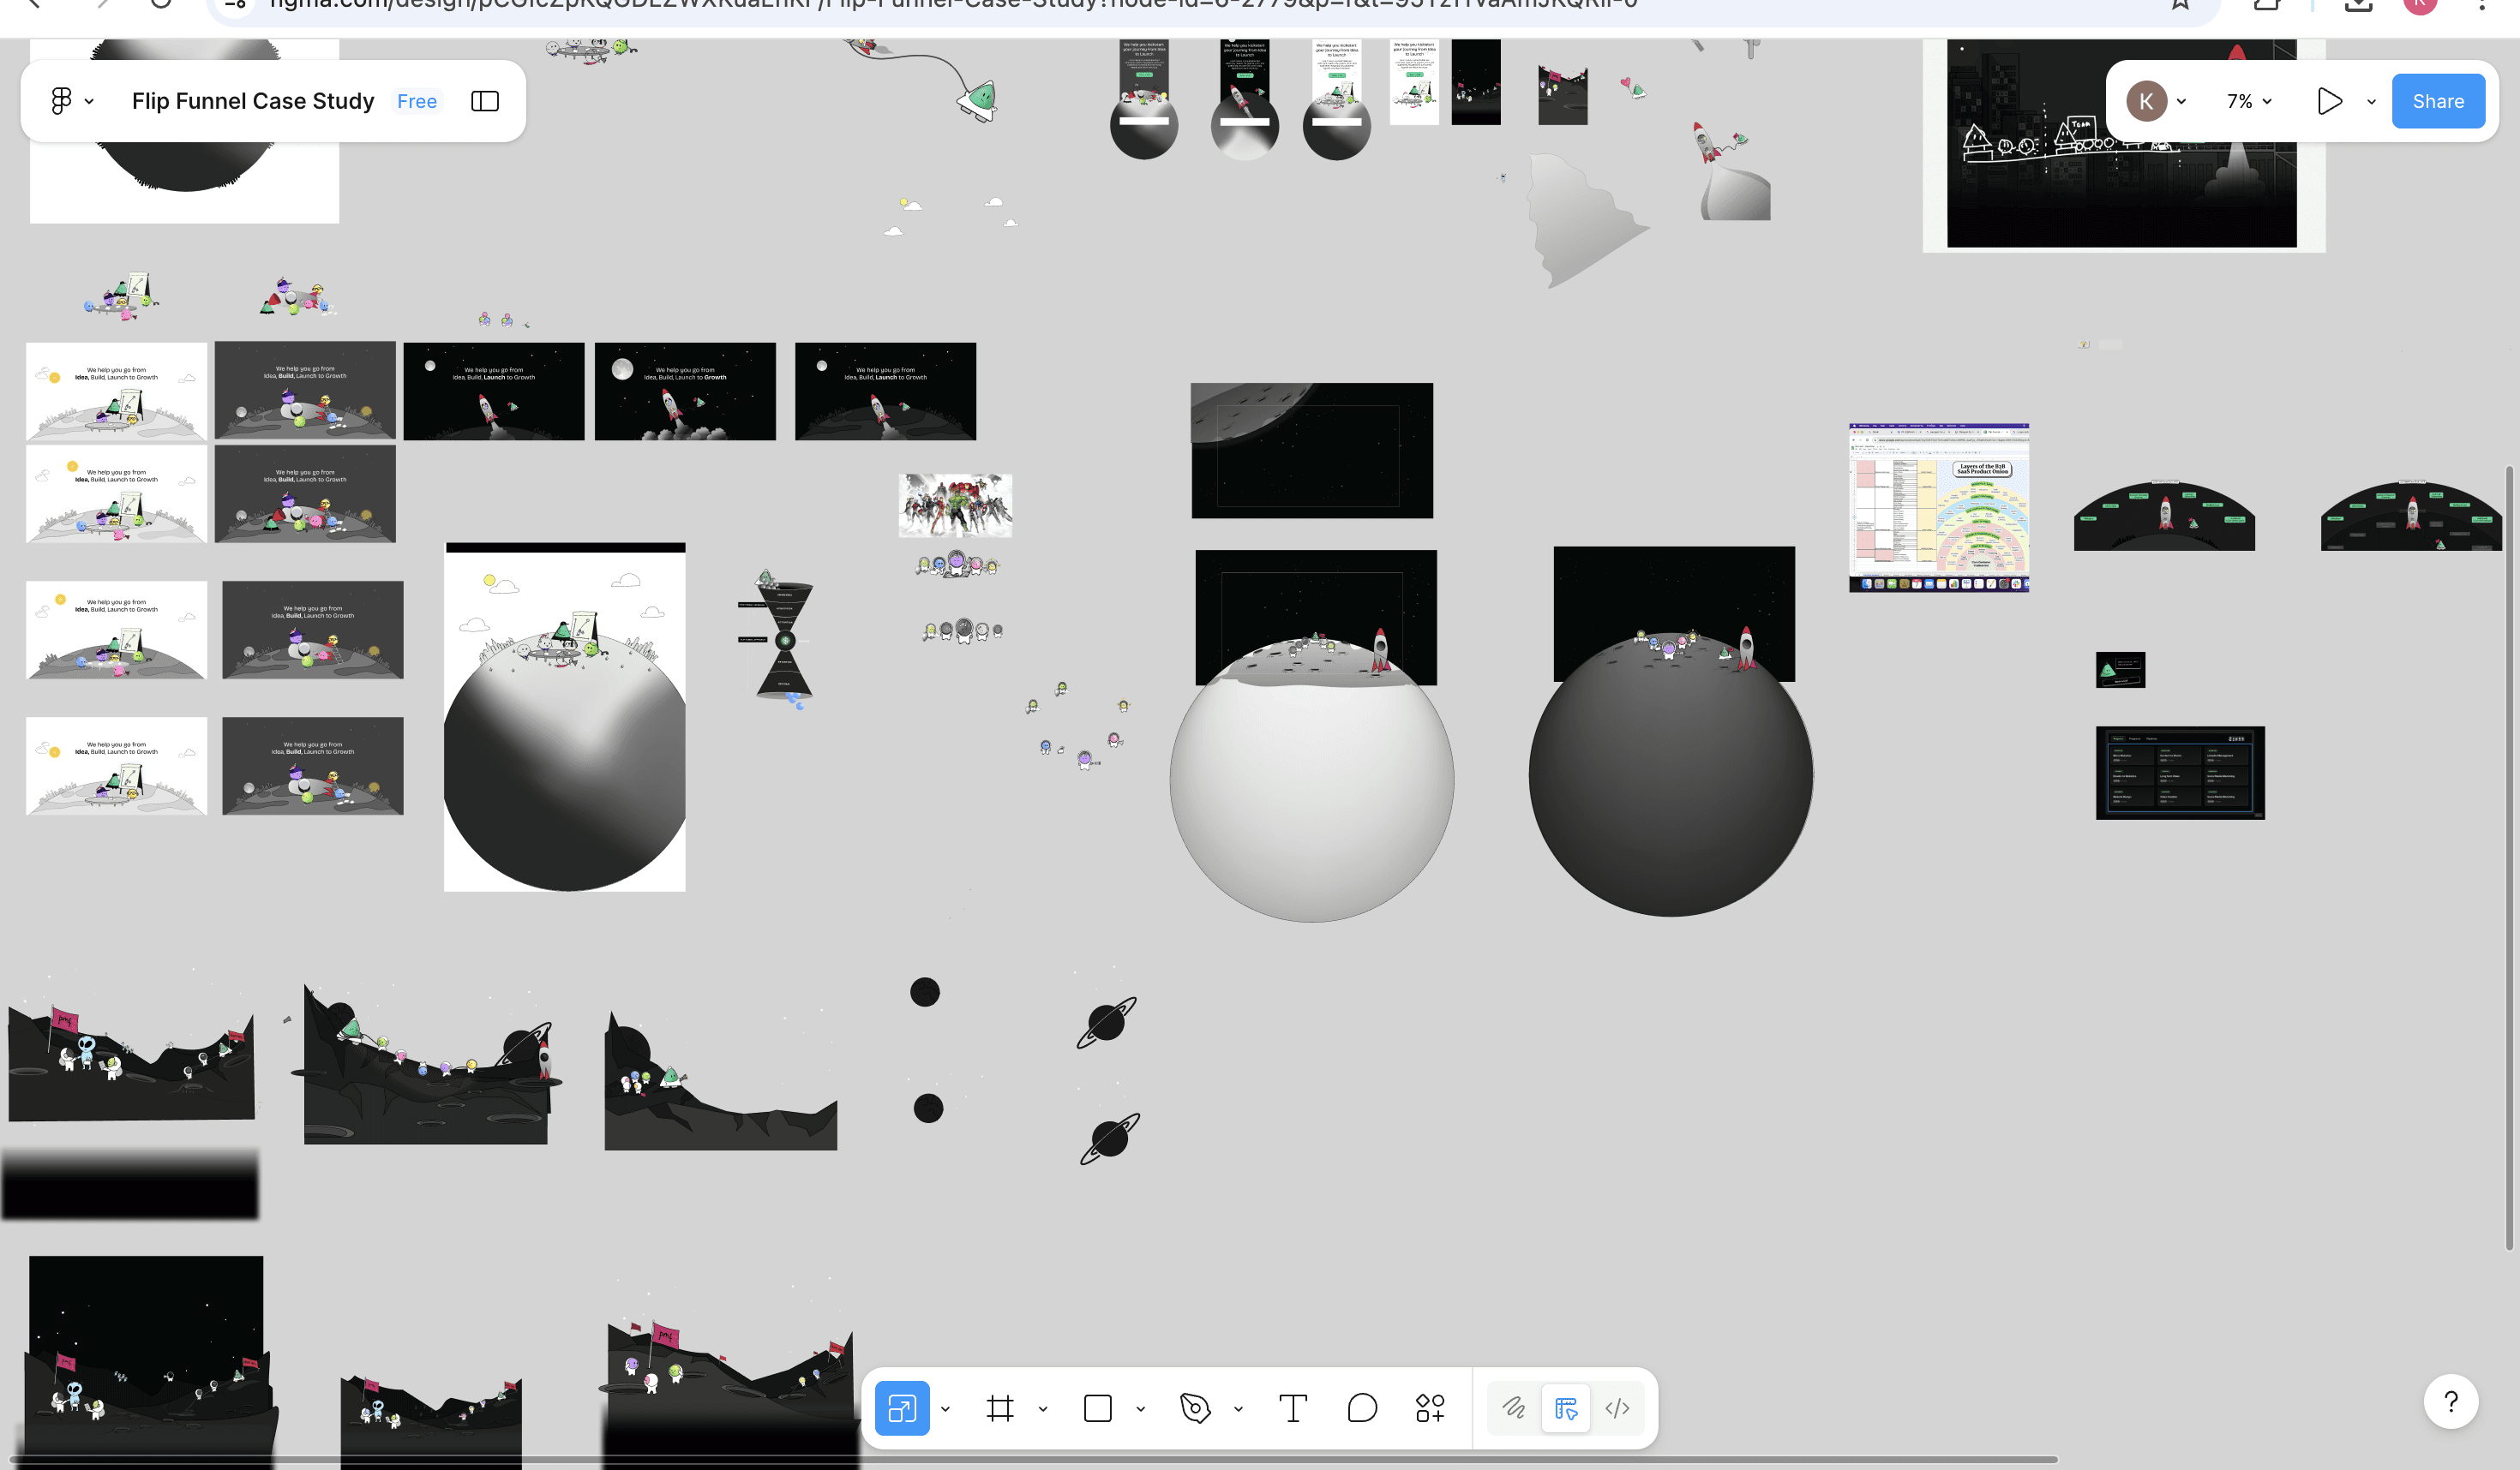Switch to Dev Mode toggle

1617,1408
